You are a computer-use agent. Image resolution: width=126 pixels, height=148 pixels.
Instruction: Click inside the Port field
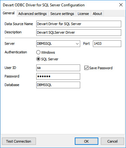click(107, 44)
